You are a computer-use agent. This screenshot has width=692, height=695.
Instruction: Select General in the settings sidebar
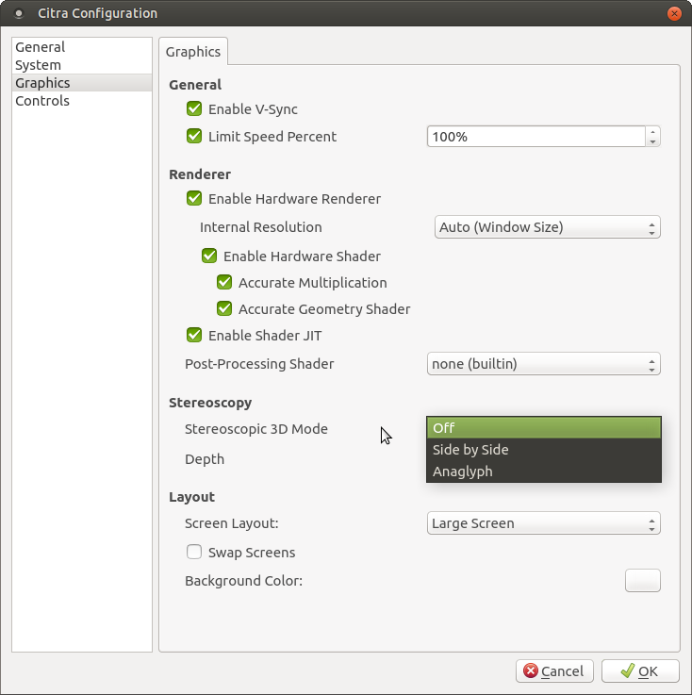81,47
